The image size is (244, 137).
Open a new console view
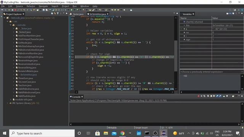click(x=233, y=96)
